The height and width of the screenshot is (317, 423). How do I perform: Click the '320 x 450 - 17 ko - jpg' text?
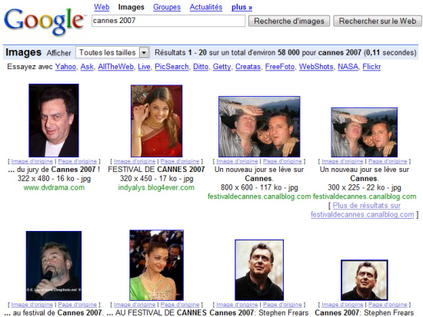(x=156, y=179)
